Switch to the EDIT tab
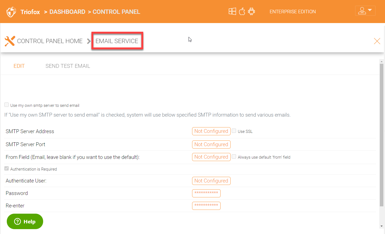 coord(19,66)
